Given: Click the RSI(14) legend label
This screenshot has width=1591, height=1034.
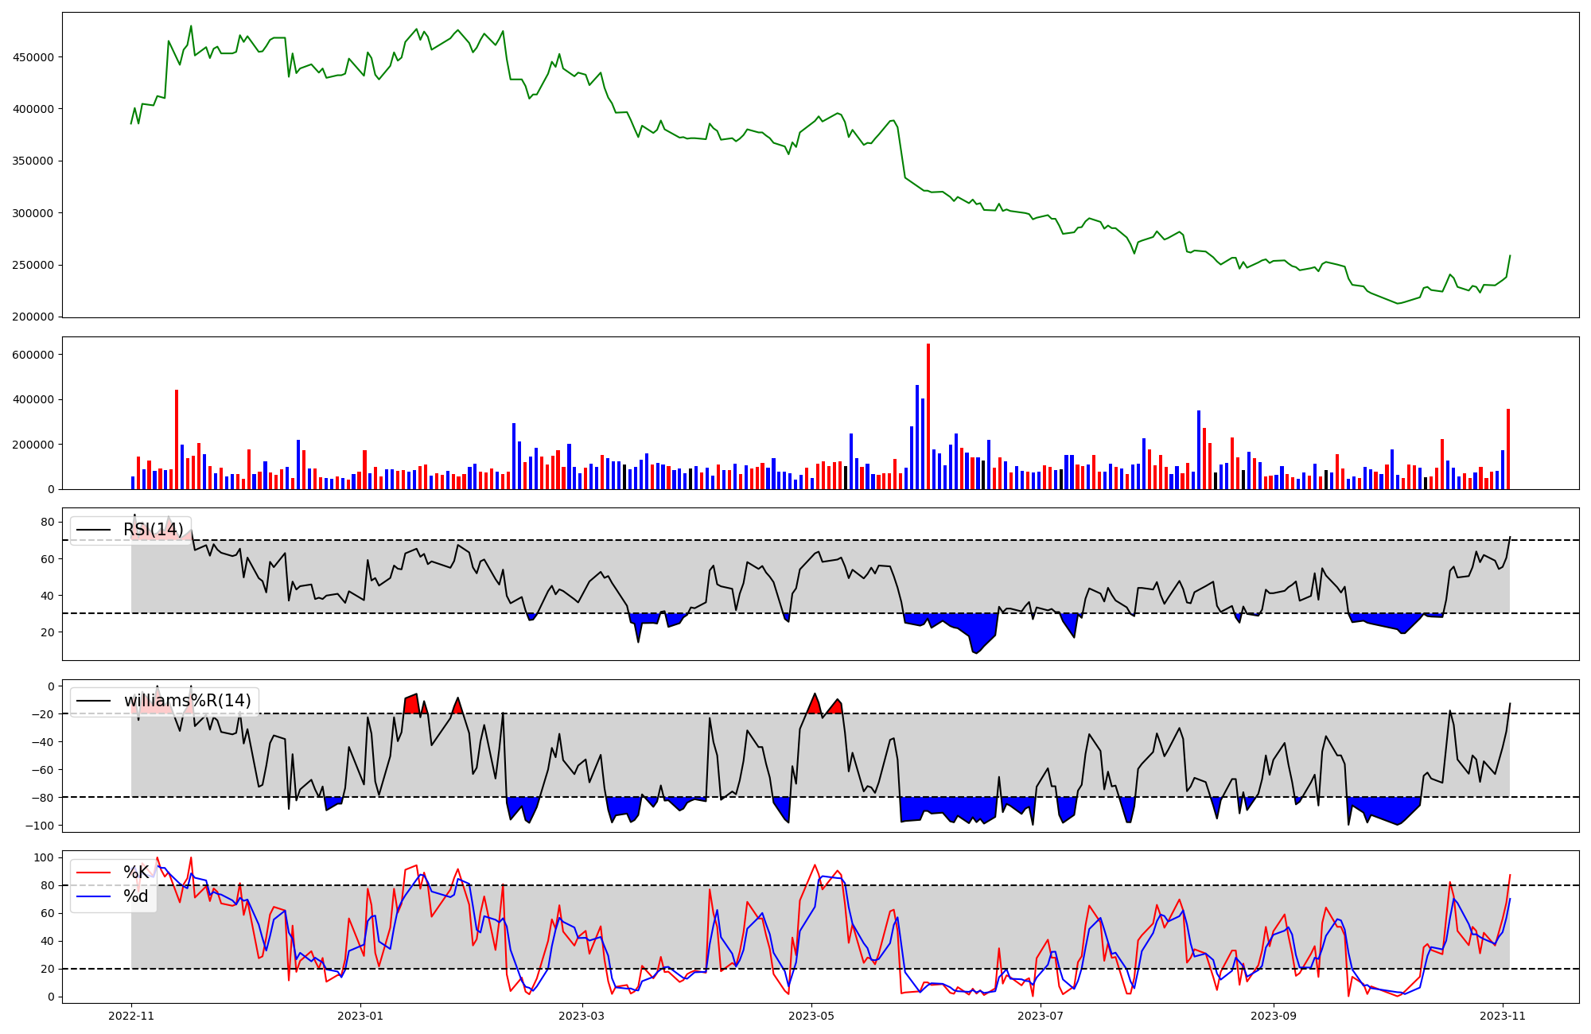Looking at the screenshot, I should click(153, 530).
